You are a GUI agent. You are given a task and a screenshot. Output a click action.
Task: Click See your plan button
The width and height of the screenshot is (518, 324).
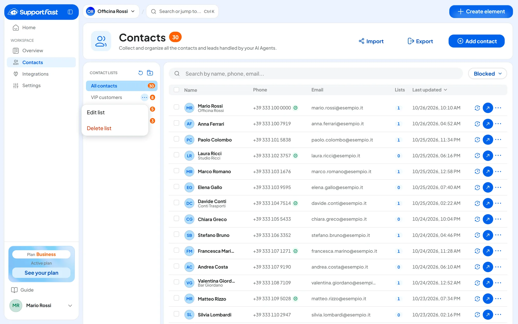(x=41, y=273)
